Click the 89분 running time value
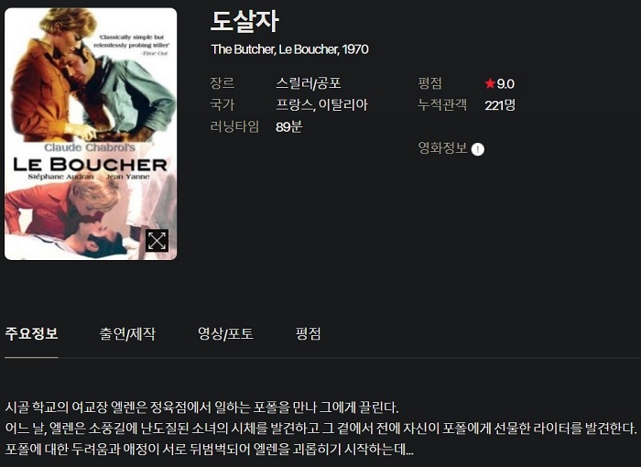Image resolution: width=641 pixels, height=467 pixels. pos(288,126)
